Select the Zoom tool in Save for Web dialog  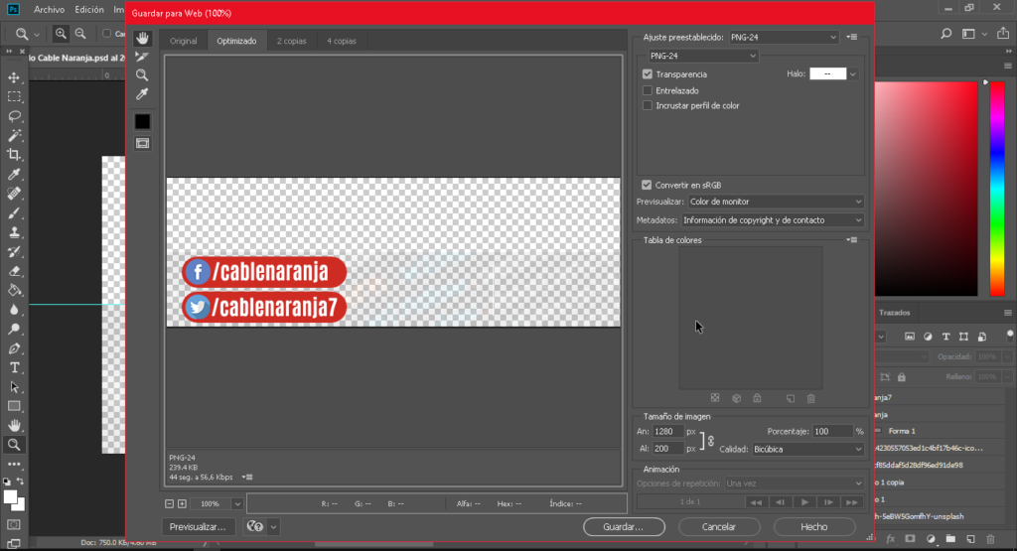[142, 75]
